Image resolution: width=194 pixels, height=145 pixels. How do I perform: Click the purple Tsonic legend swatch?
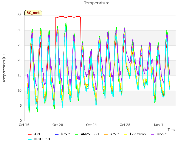coord(152,135)
